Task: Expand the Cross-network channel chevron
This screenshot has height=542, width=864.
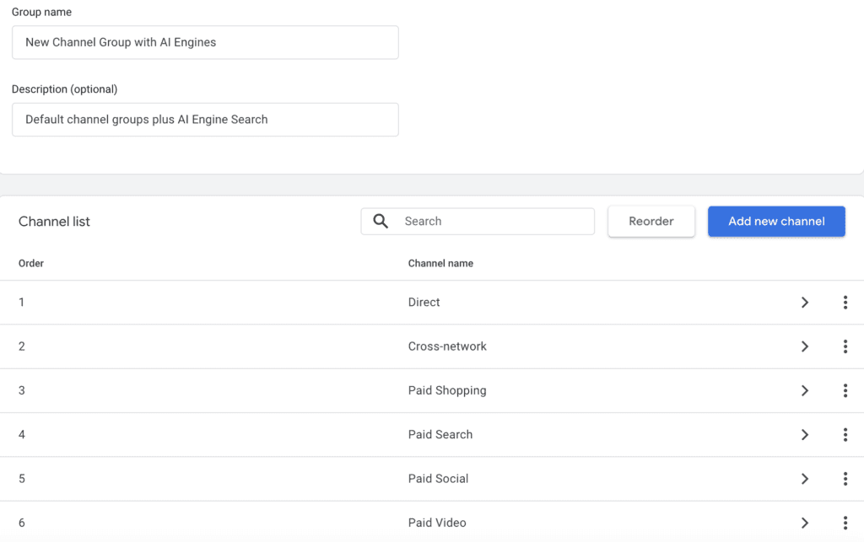Action: (x=805, y=346)
